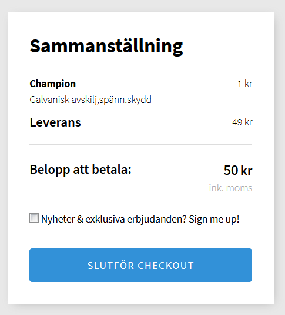Click the ink. moms note
Viewport: 285px width, 315px height.
click(230, 188)
